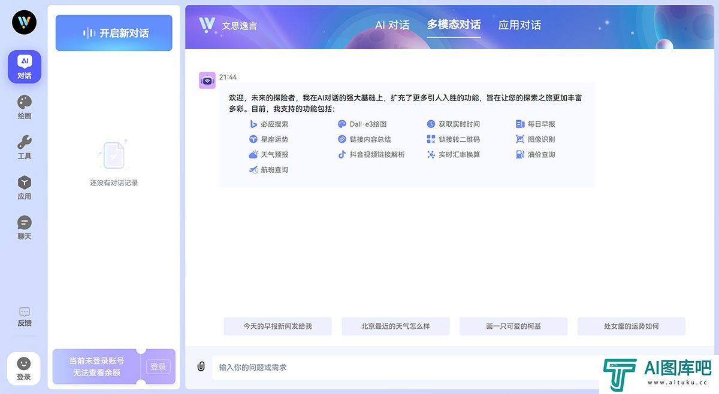Open the 应用 apps section
The width and height of the screenshot is (719, 394).
click(25, 188)
